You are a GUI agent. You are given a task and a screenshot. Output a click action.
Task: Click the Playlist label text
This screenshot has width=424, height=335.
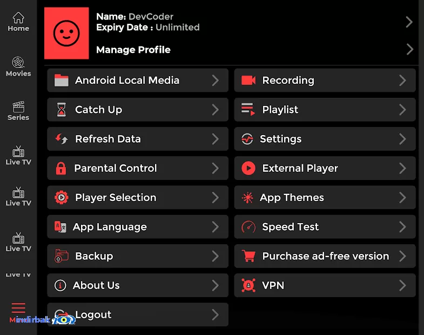coord(280,110)
